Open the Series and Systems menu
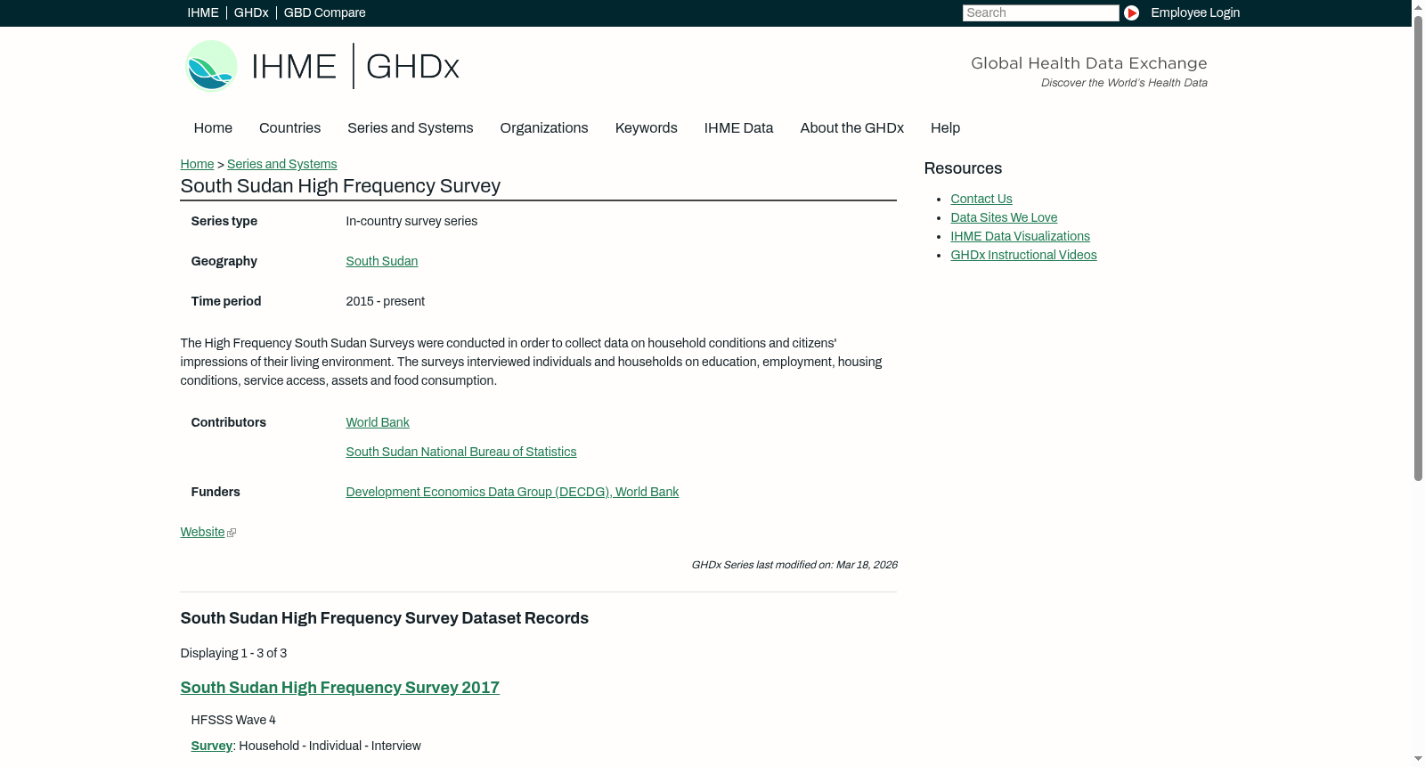The height and width of the screenshot is (767, 1425). click(410, 128)
